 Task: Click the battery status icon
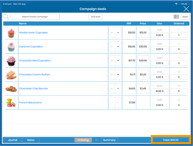[x=188, y=4]
